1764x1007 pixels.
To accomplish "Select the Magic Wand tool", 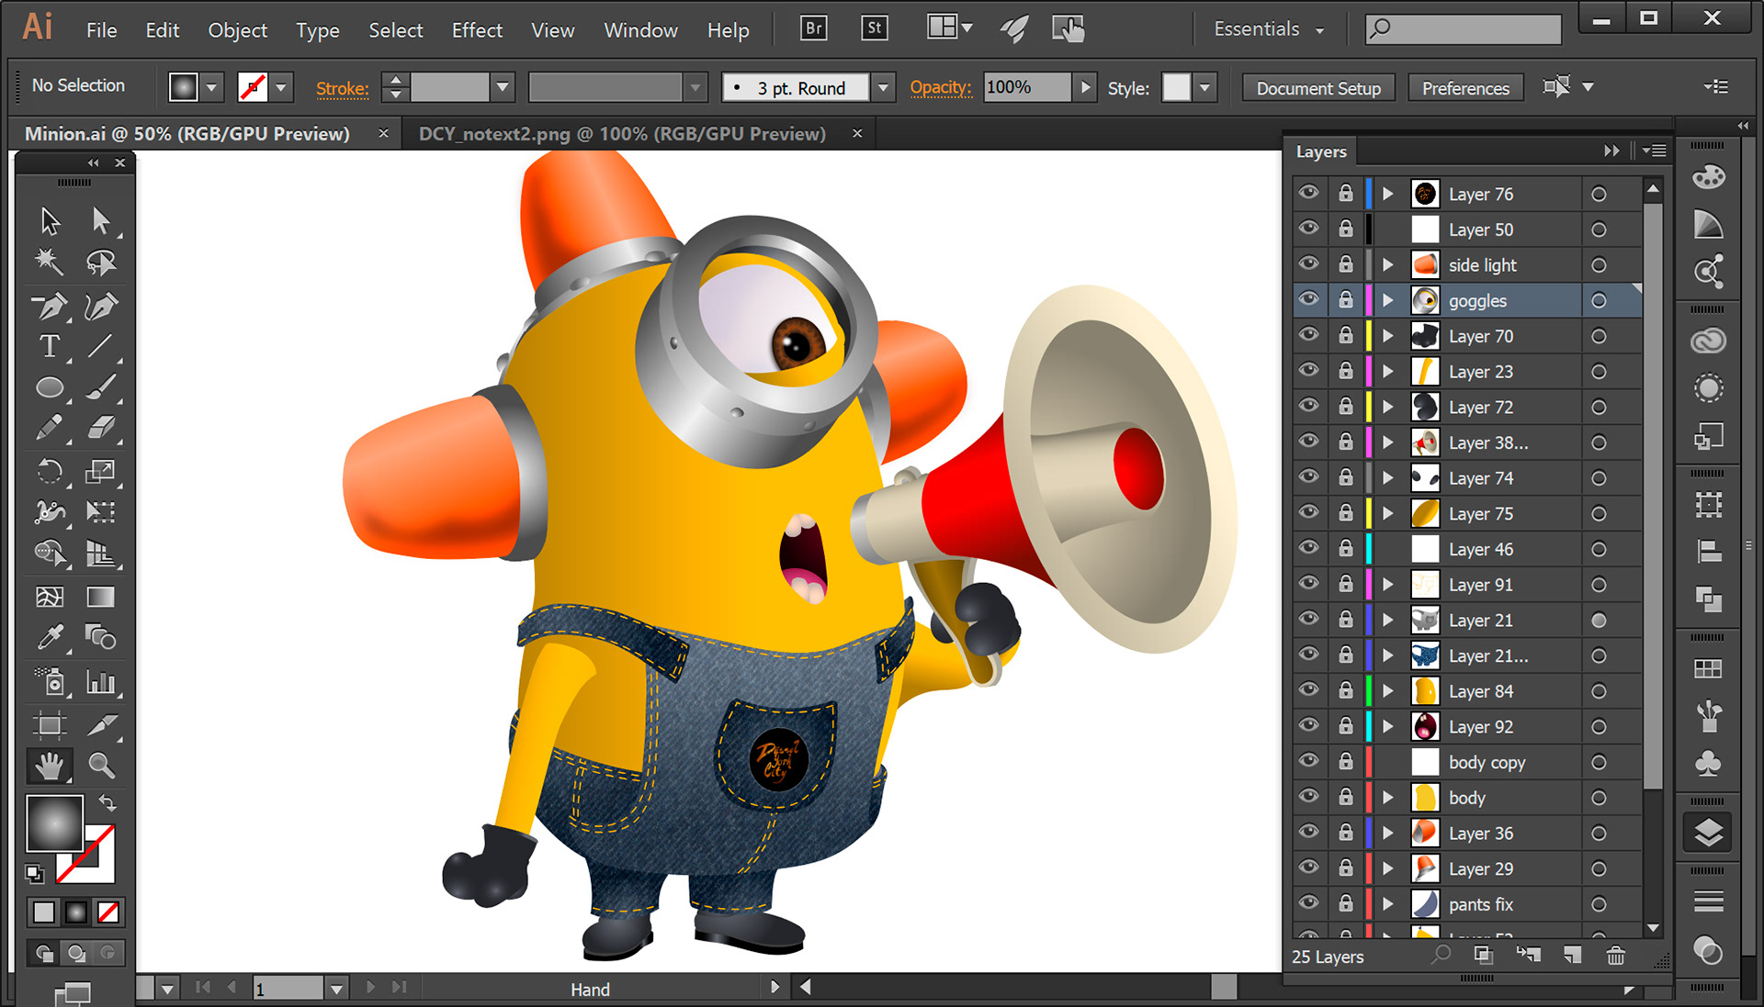I will coord(50,263).
